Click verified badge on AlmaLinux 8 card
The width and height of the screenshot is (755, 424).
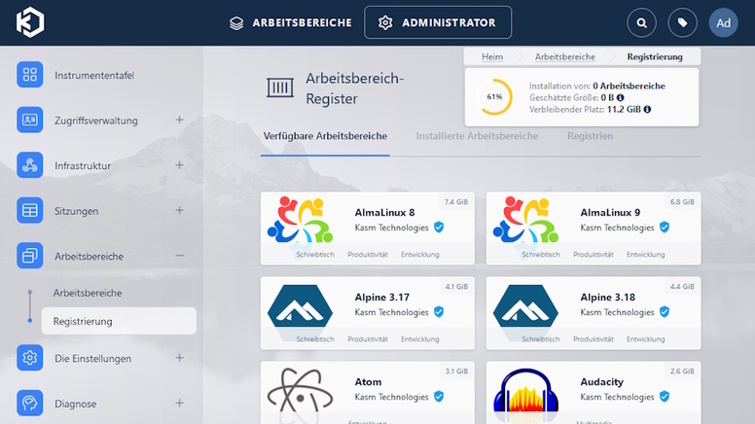tap(439, 228)
